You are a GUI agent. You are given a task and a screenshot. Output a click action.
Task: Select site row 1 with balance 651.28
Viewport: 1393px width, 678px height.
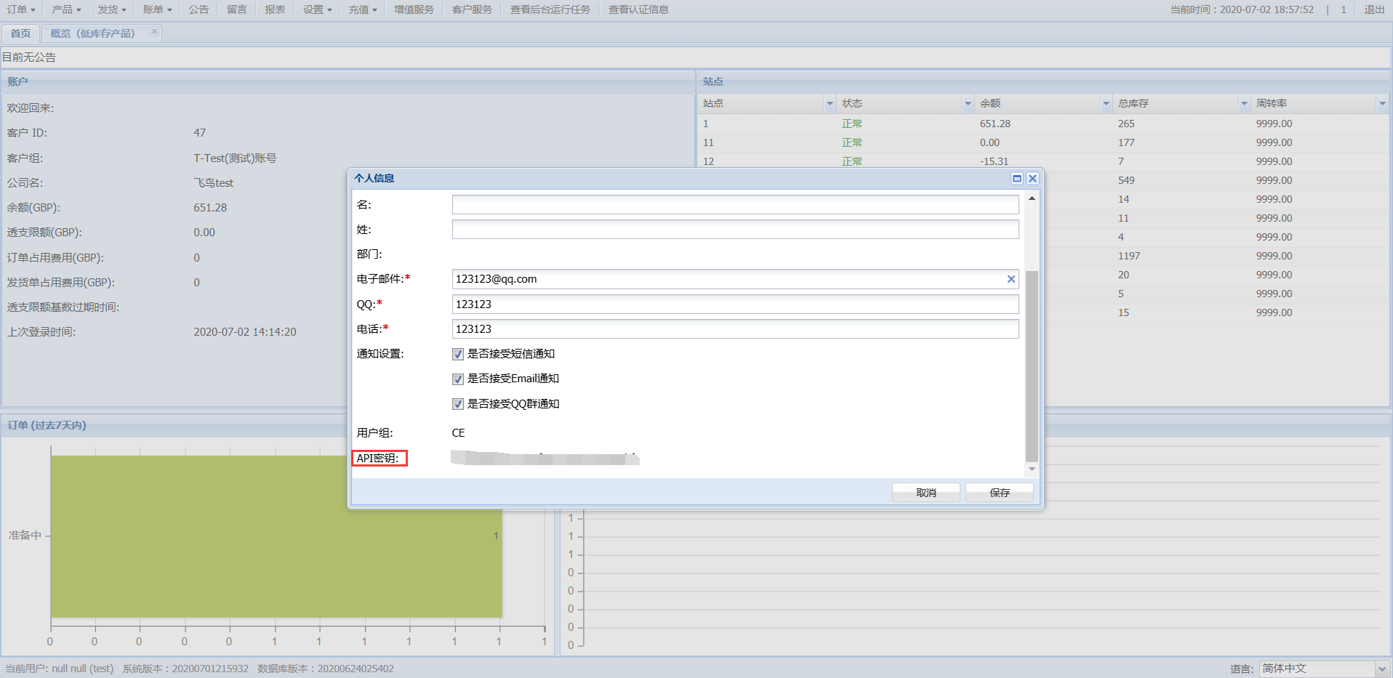click(1043, 124)
